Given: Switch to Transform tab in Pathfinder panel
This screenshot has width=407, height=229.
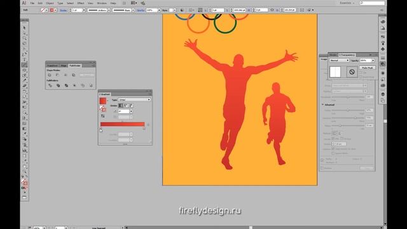Looking at the screenshot, I should coord(52,66).
